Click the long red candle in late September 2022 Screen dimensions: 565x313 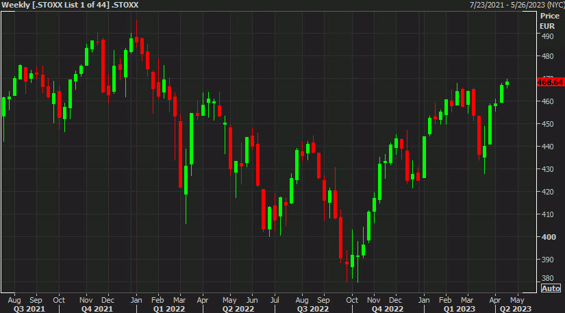(x=340, y=237)
